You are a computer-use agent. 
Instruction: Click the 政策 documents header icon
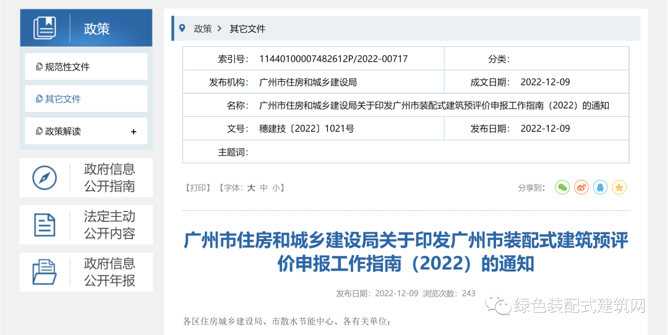pos(45,28)
